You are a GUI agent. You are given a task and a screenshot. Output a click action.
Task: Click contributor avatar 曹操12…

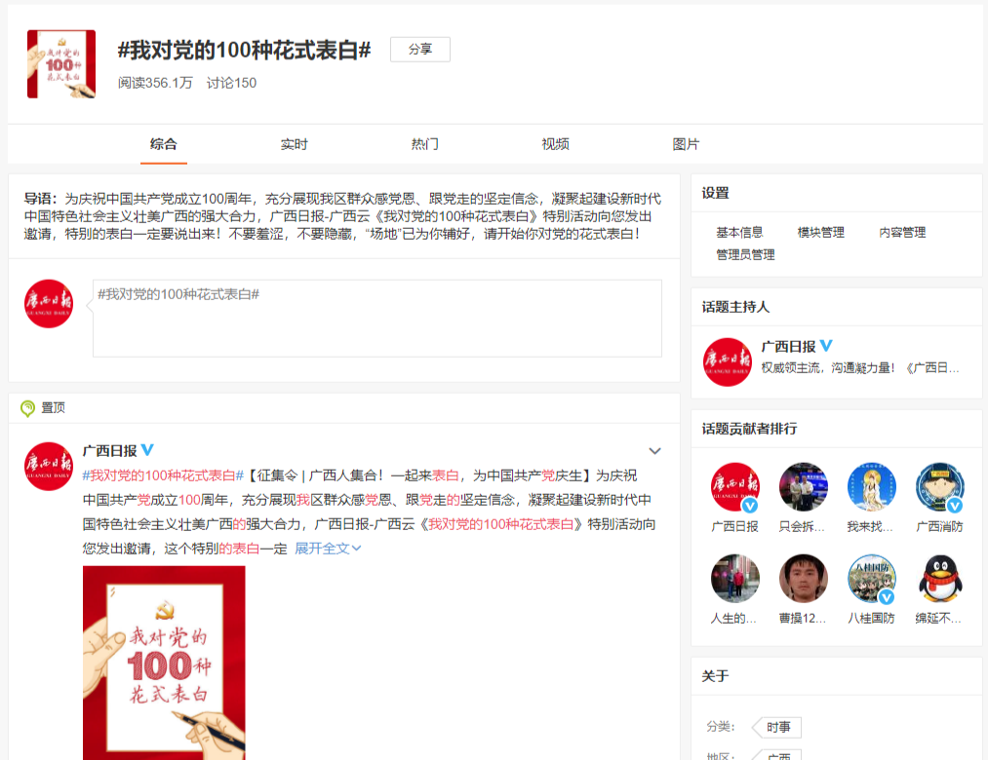click(x=804, y=579)
